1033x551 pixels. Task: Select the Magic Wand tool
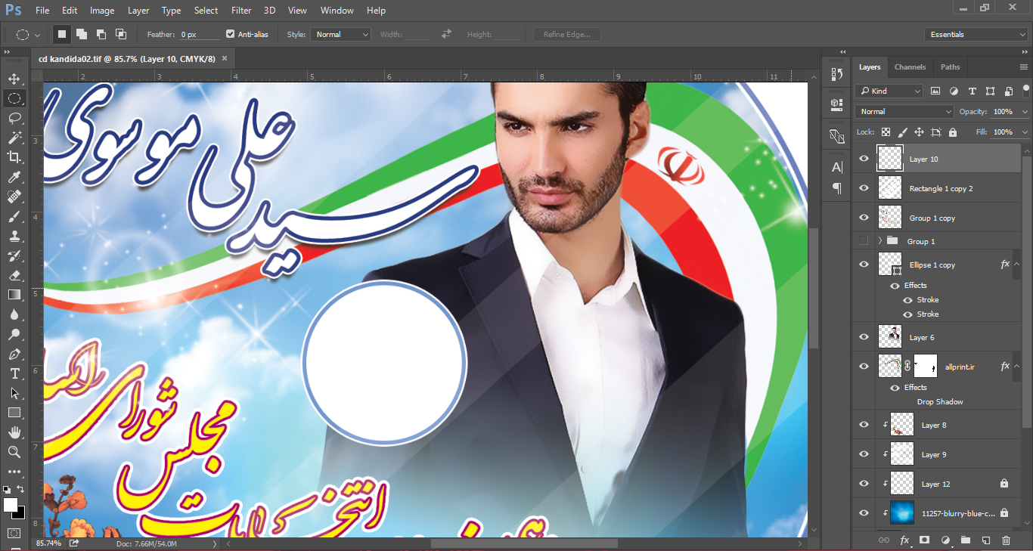point(14,138)
